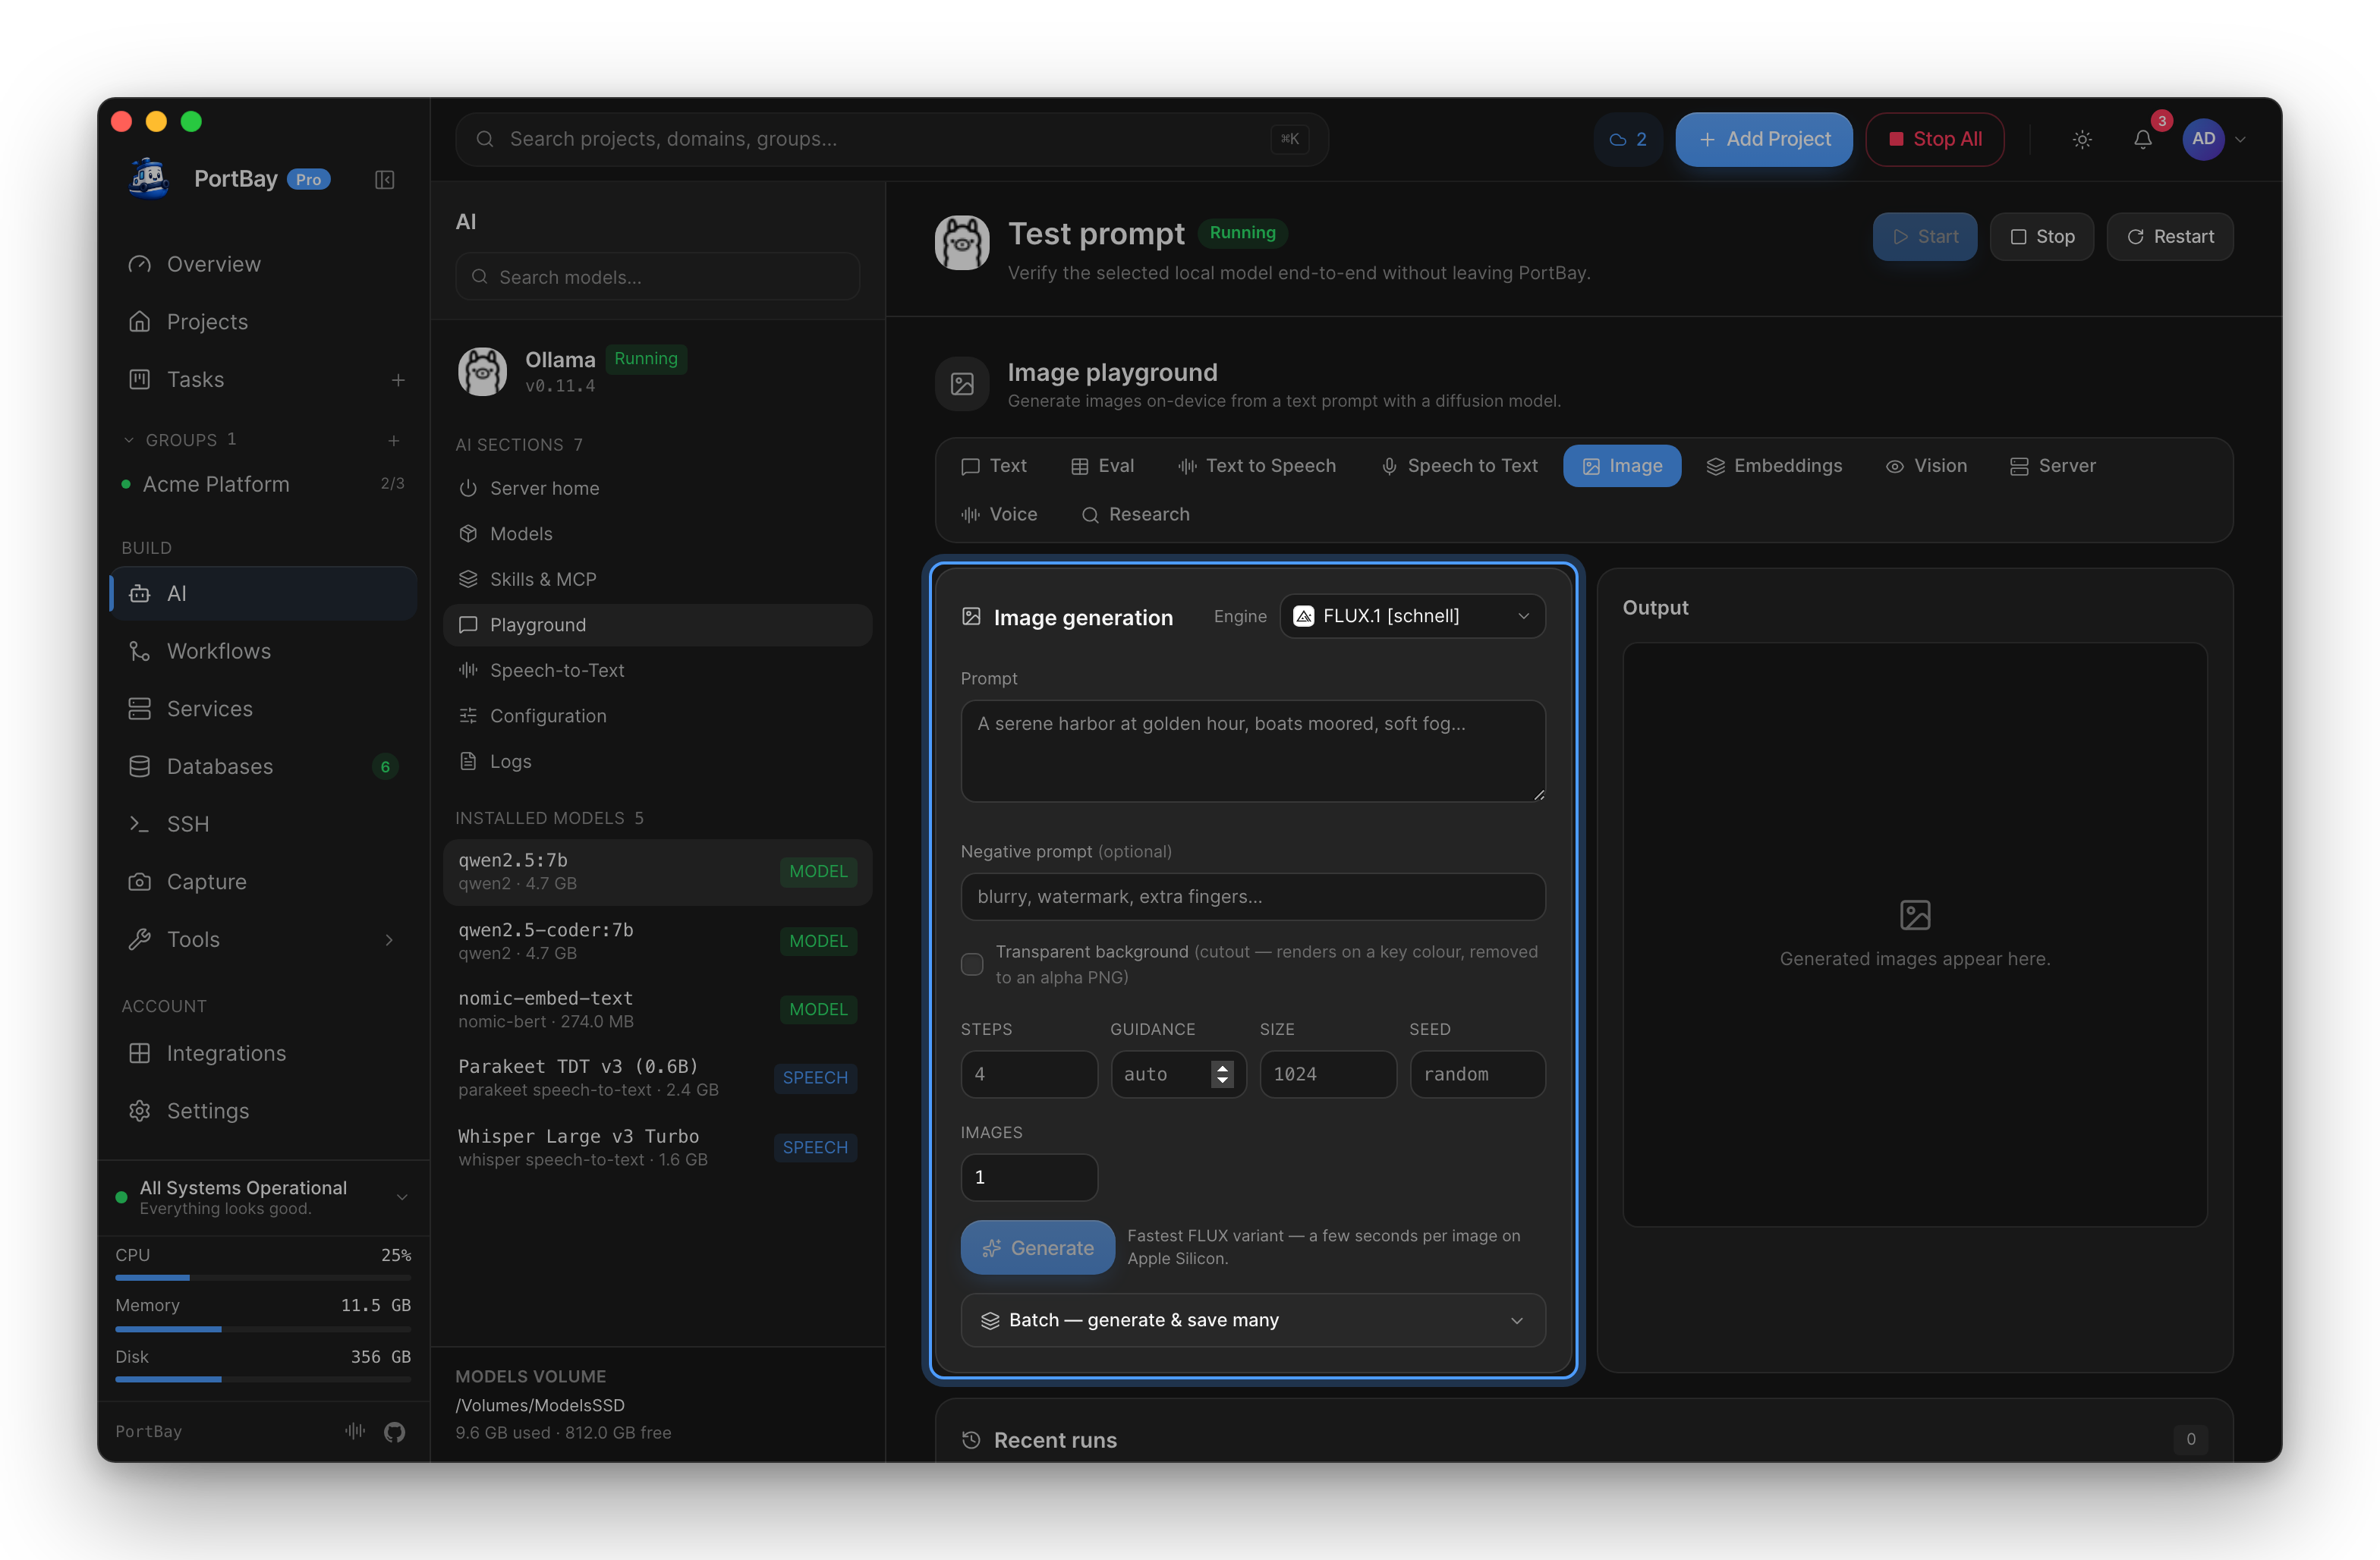Expand Batch — generate & save many
This screenshot has width=2380, height=1560.
point(1253,1320)
